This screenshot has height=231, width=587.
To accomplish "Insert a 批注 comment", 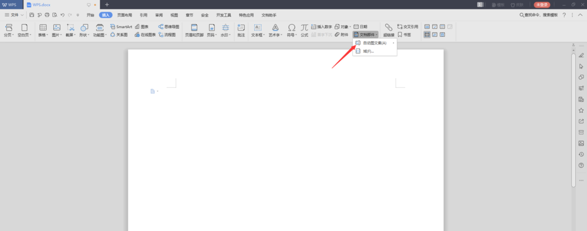I will point(241,30).
